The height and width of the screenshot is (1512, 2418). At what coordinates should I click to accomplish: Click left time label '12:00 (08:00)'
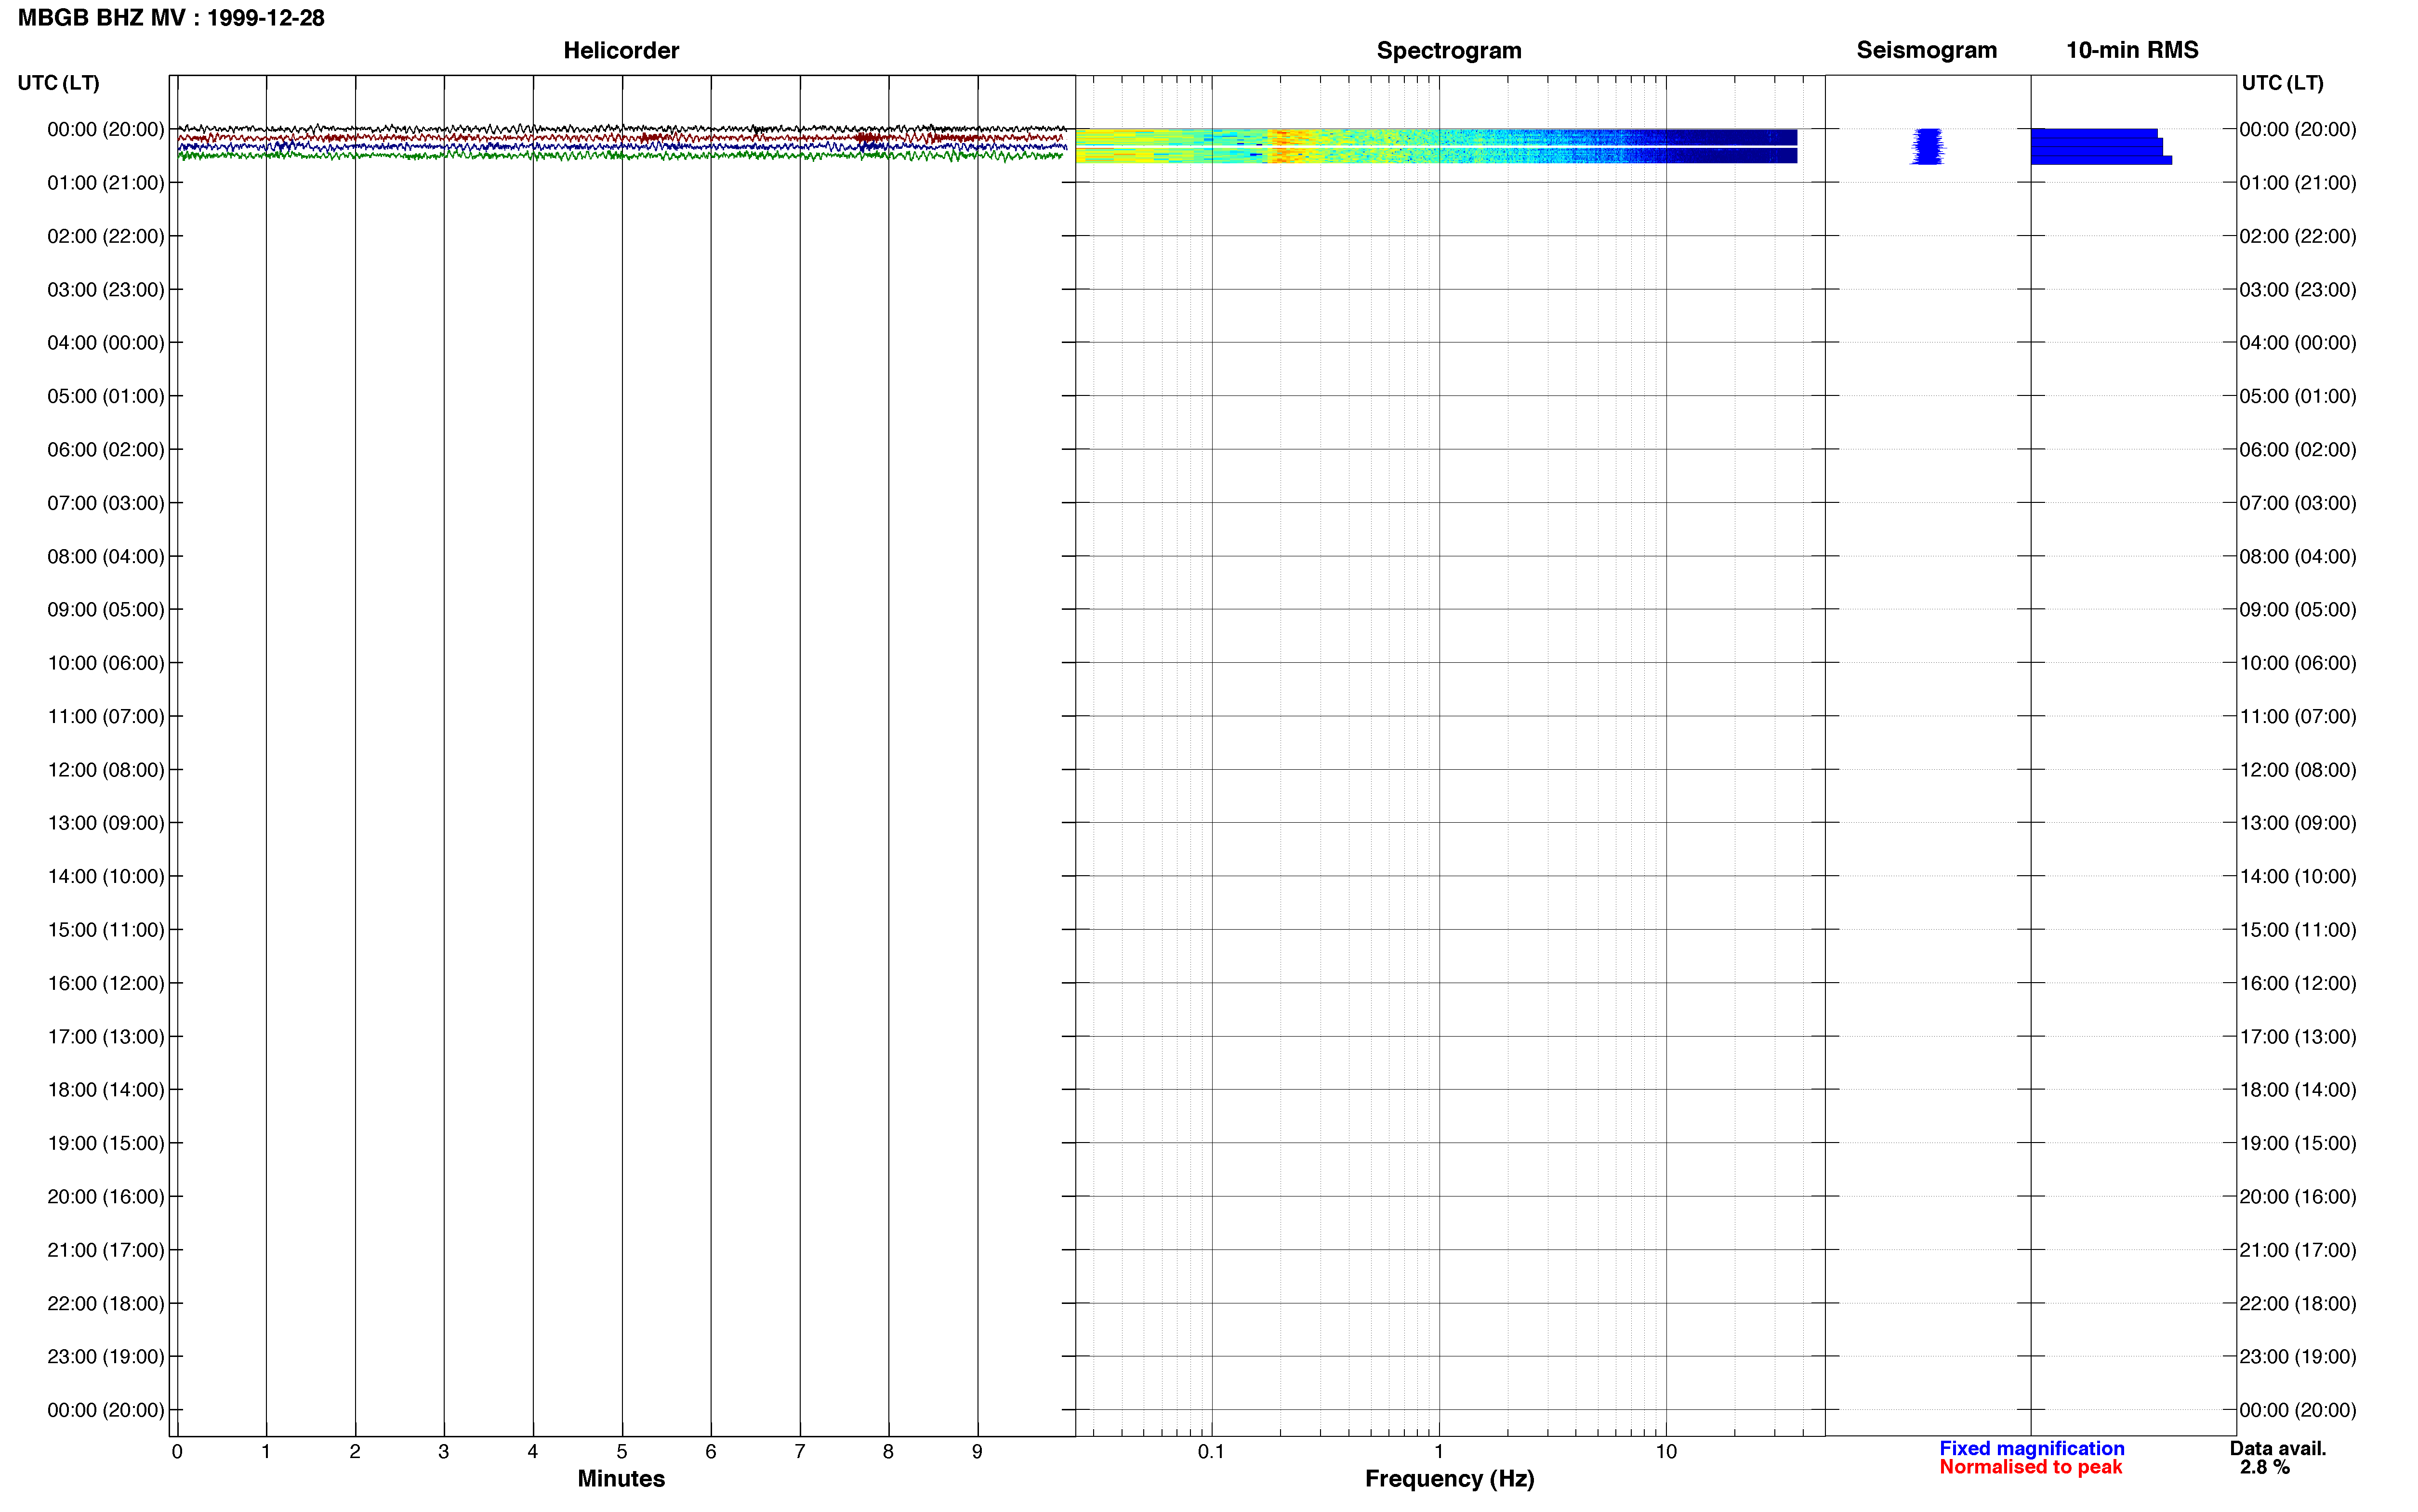click(106, 770)
